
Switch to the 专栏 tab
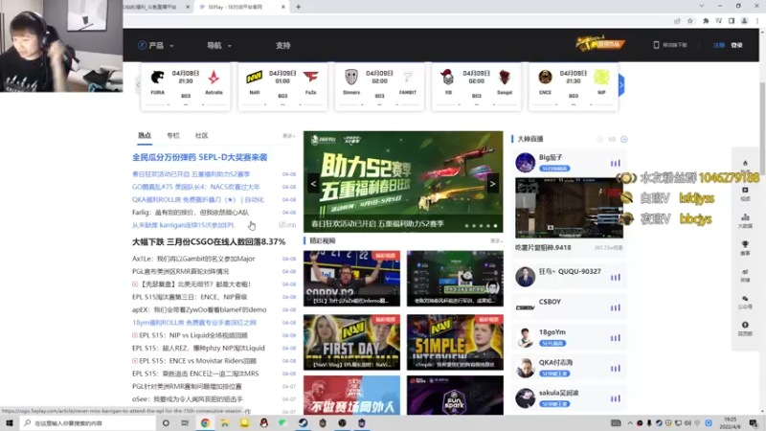pyautogui.click(x=173, y=136)
